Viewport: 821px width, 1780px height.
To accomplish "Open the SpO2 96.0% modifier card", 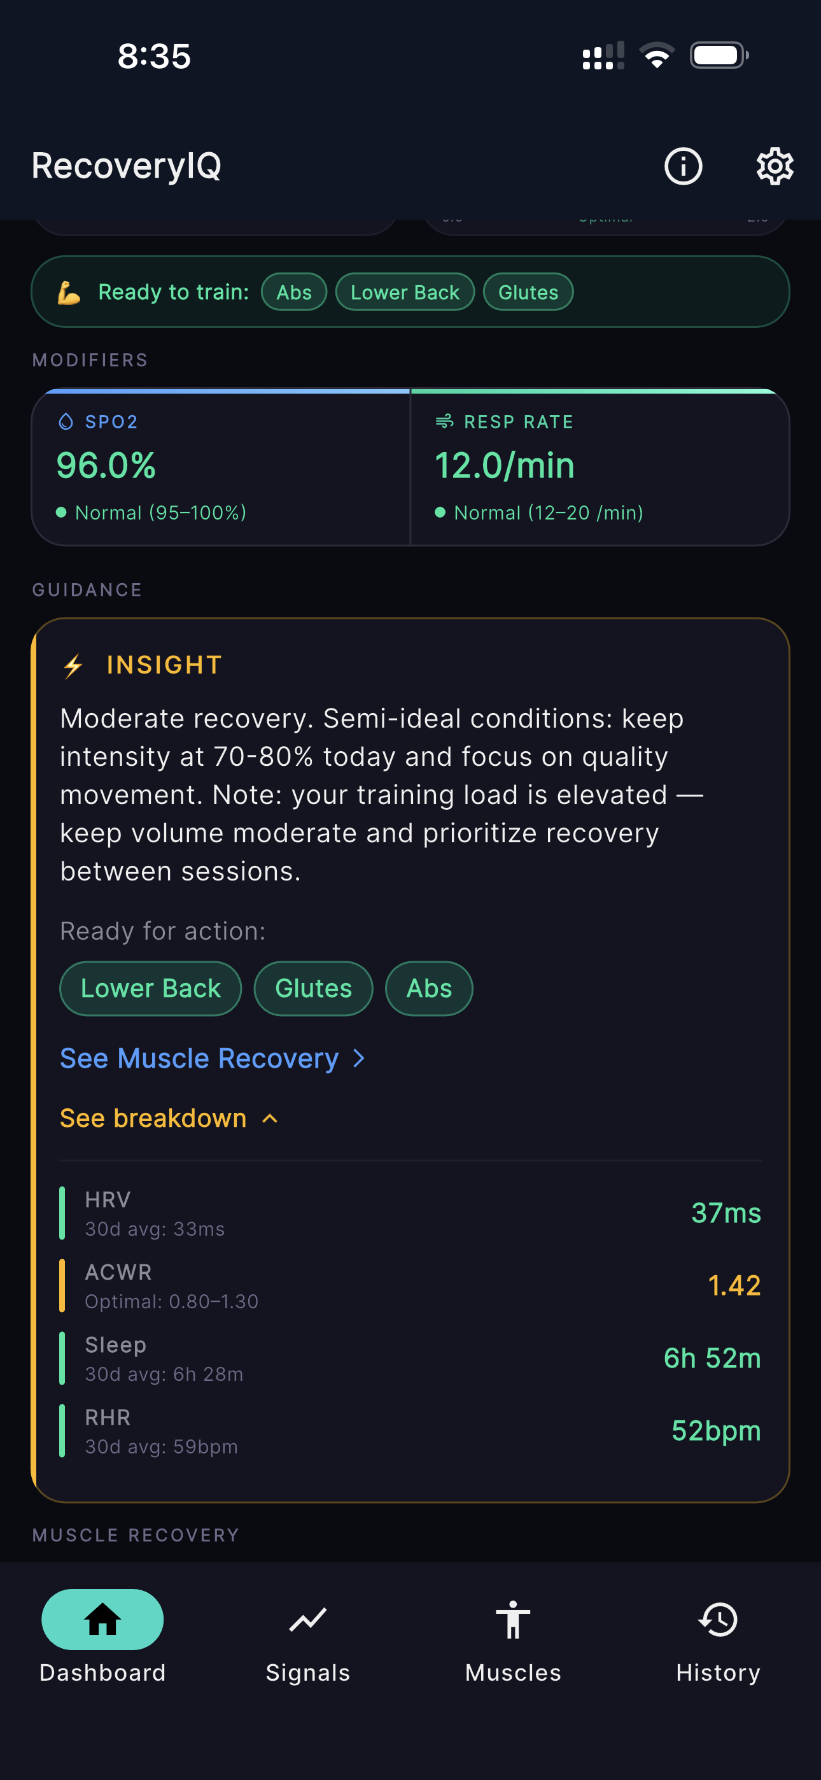I will point(221,469).
